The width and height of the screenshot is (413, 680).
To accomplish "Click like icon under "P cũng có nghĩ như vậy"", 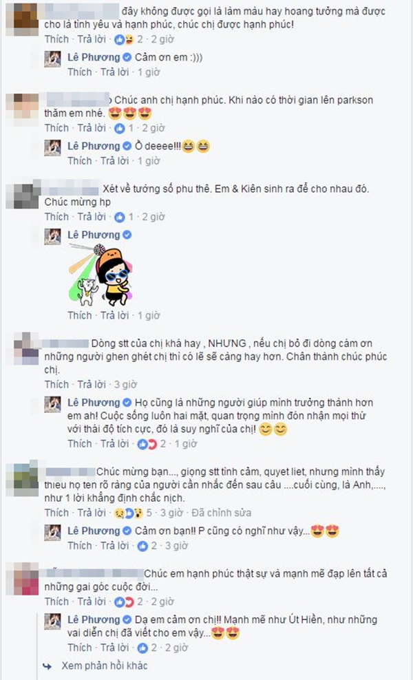I will click(142, 546).
